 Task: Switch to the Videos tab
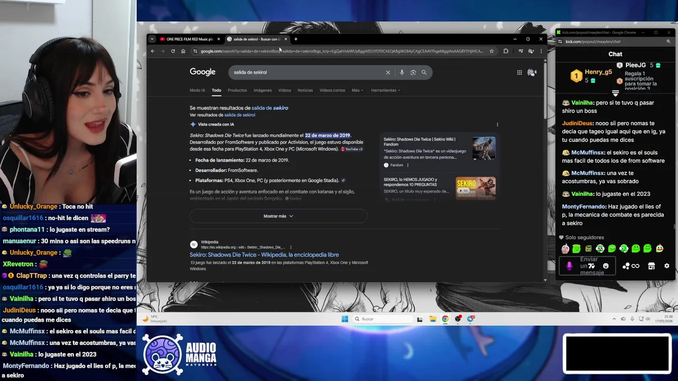coord(284,90)
